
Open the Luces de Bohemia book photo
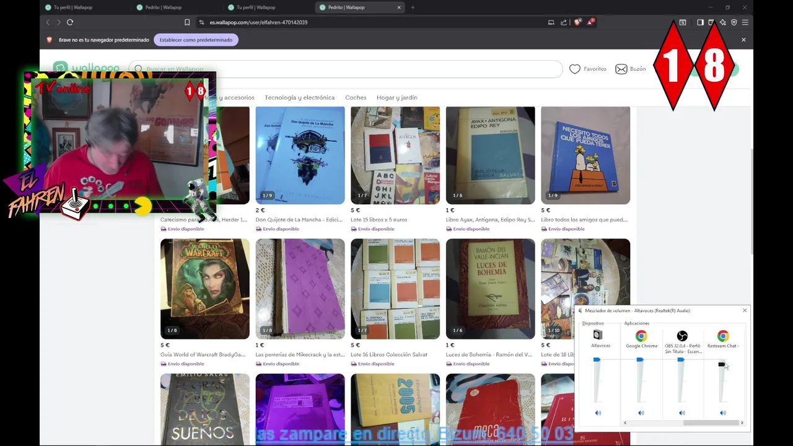pos(490,289)
